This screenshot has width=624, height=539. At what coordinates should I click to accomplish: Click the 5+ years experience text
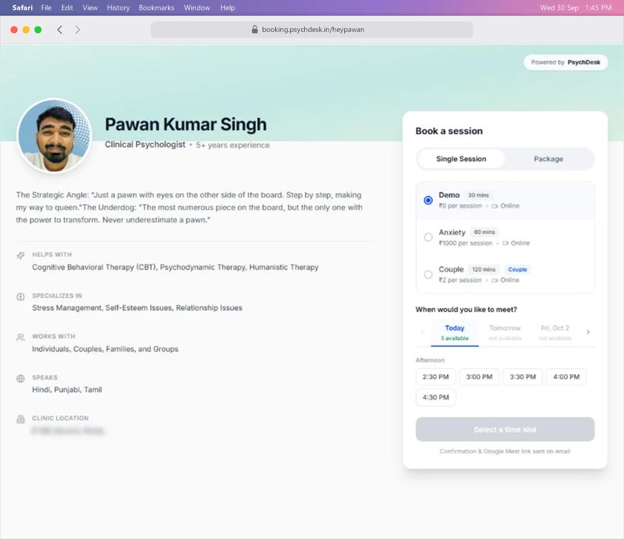[x=233, y=145]
